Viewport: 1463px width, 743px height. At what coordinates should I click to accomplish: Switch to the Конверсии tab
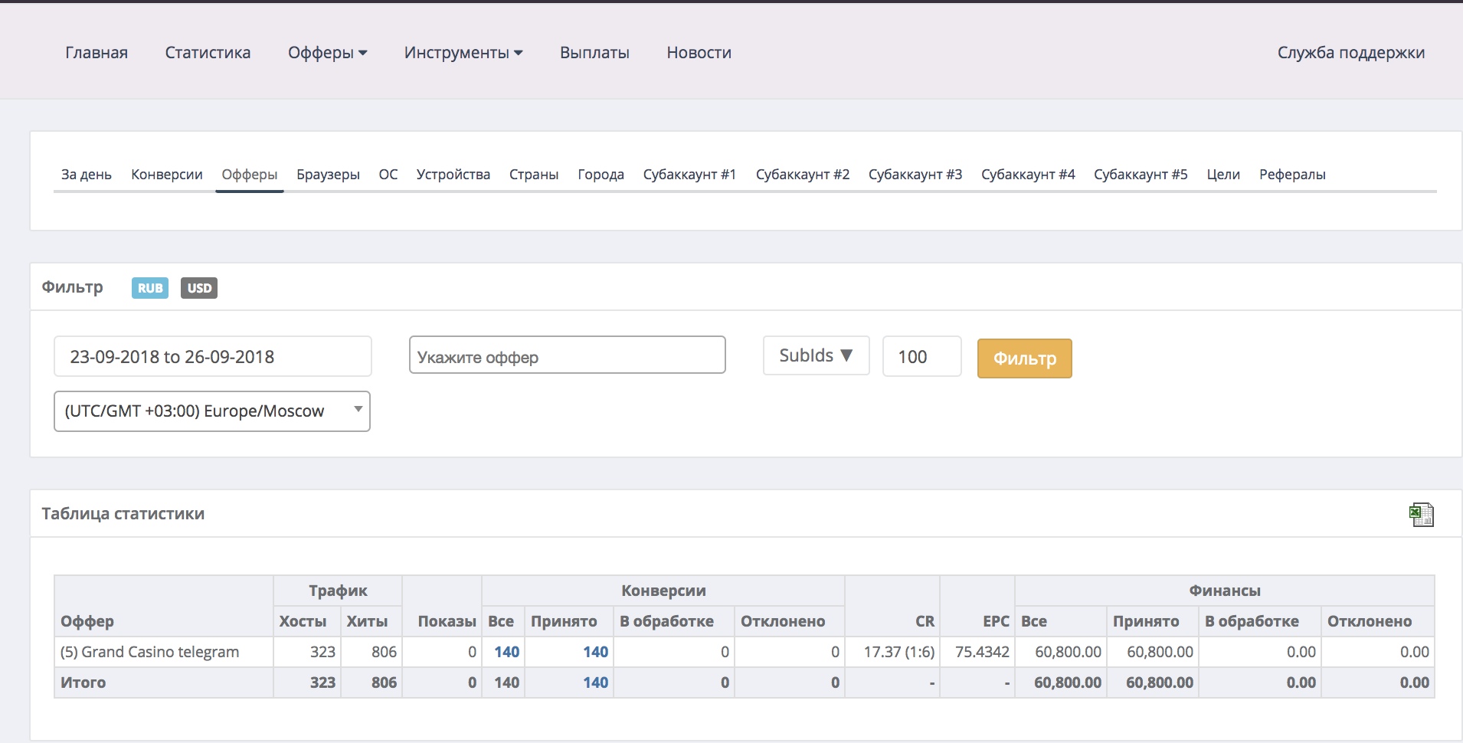click(x=166, y=175)
